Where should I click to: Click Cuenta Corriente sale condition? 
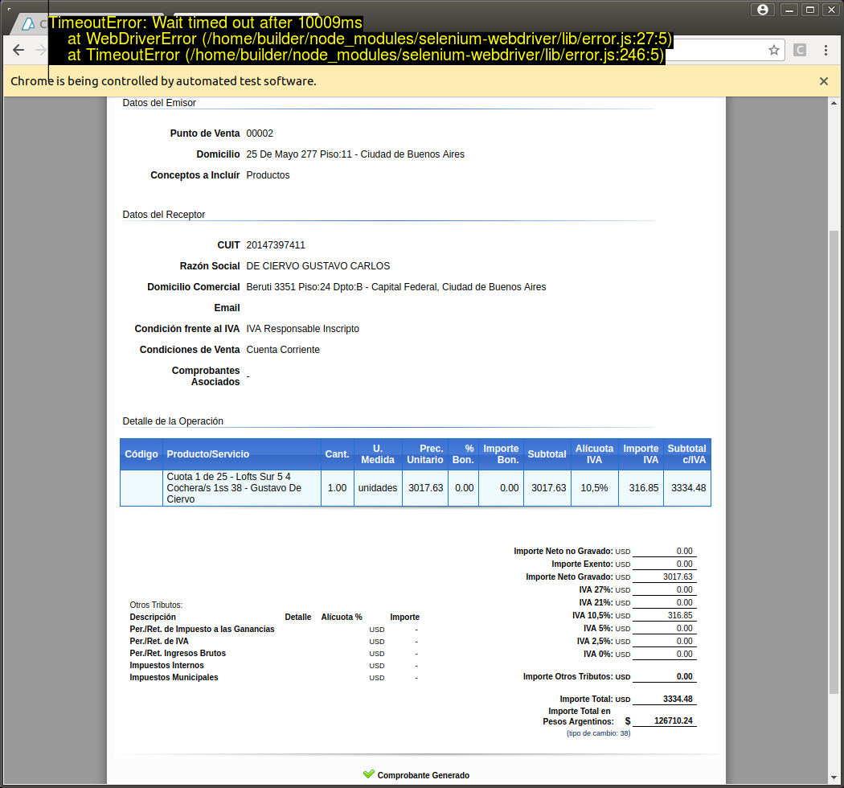click(x=283, y=350)
